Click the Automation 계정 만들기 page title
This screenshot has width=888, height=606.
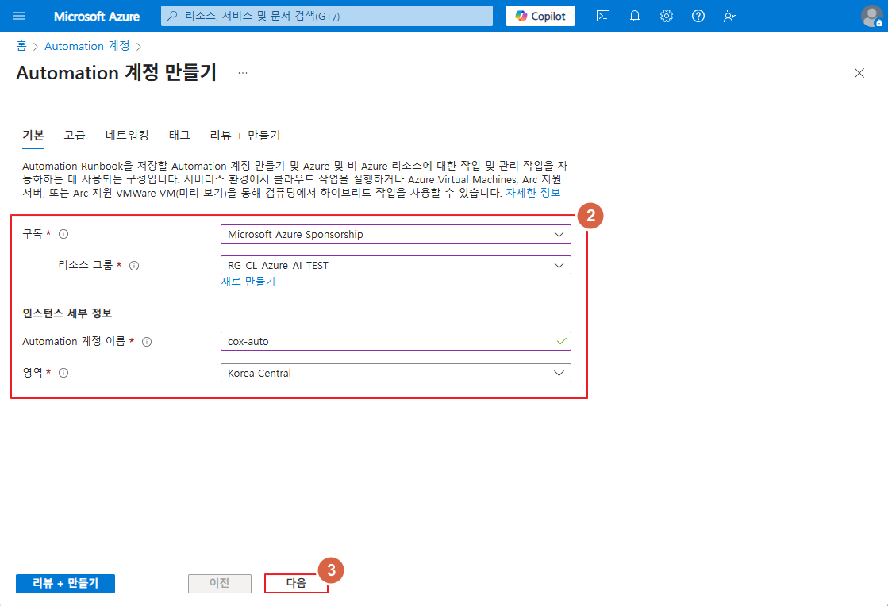point(116,73)
